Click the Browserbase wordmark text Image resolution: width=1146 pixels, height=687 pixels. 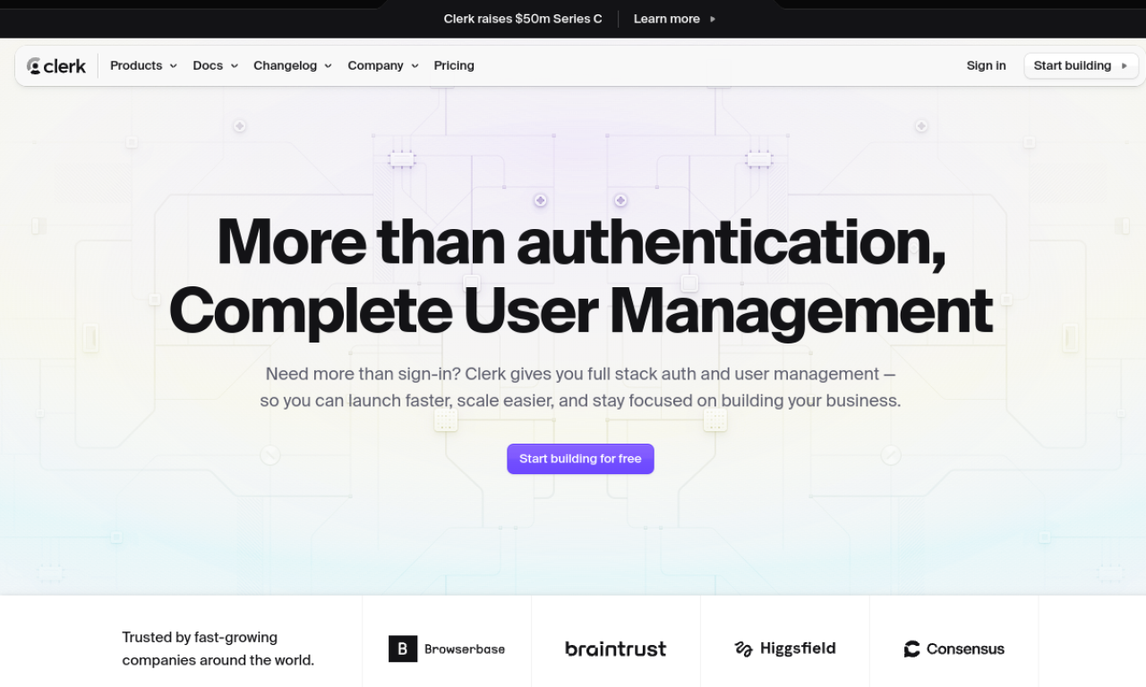[x=465, y=649]
